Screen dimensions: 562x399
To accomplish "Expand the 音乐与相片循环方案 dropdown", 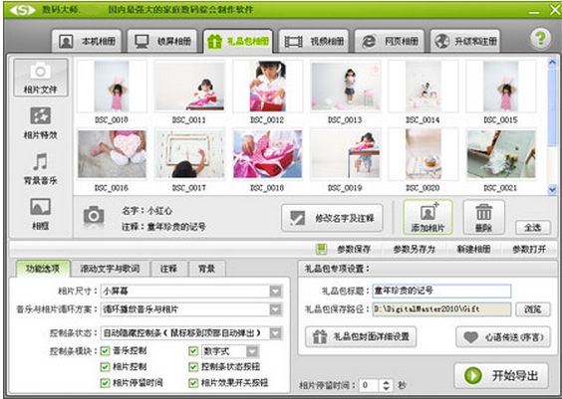I will click(x=275, y=309).
